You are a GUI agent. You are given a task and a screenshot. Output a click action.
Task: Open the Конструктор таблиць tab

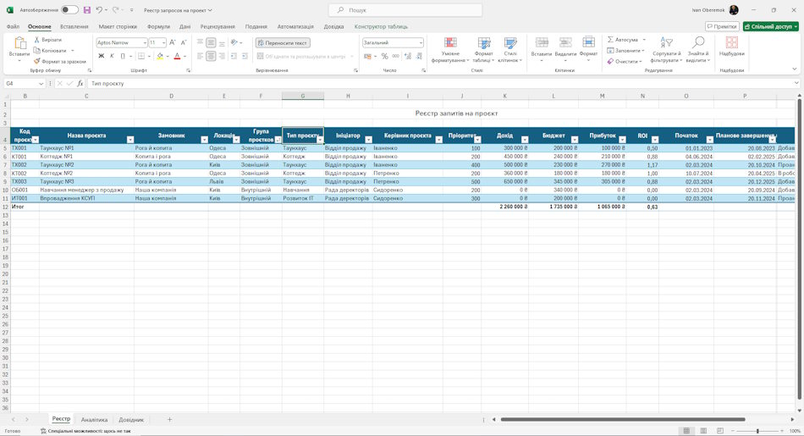point(381,27)
